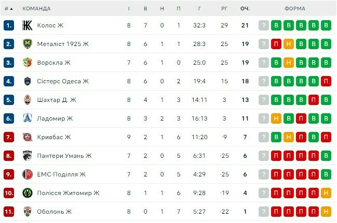Click the Шахтар Д. Ж emblem

(x=28, y=100)
